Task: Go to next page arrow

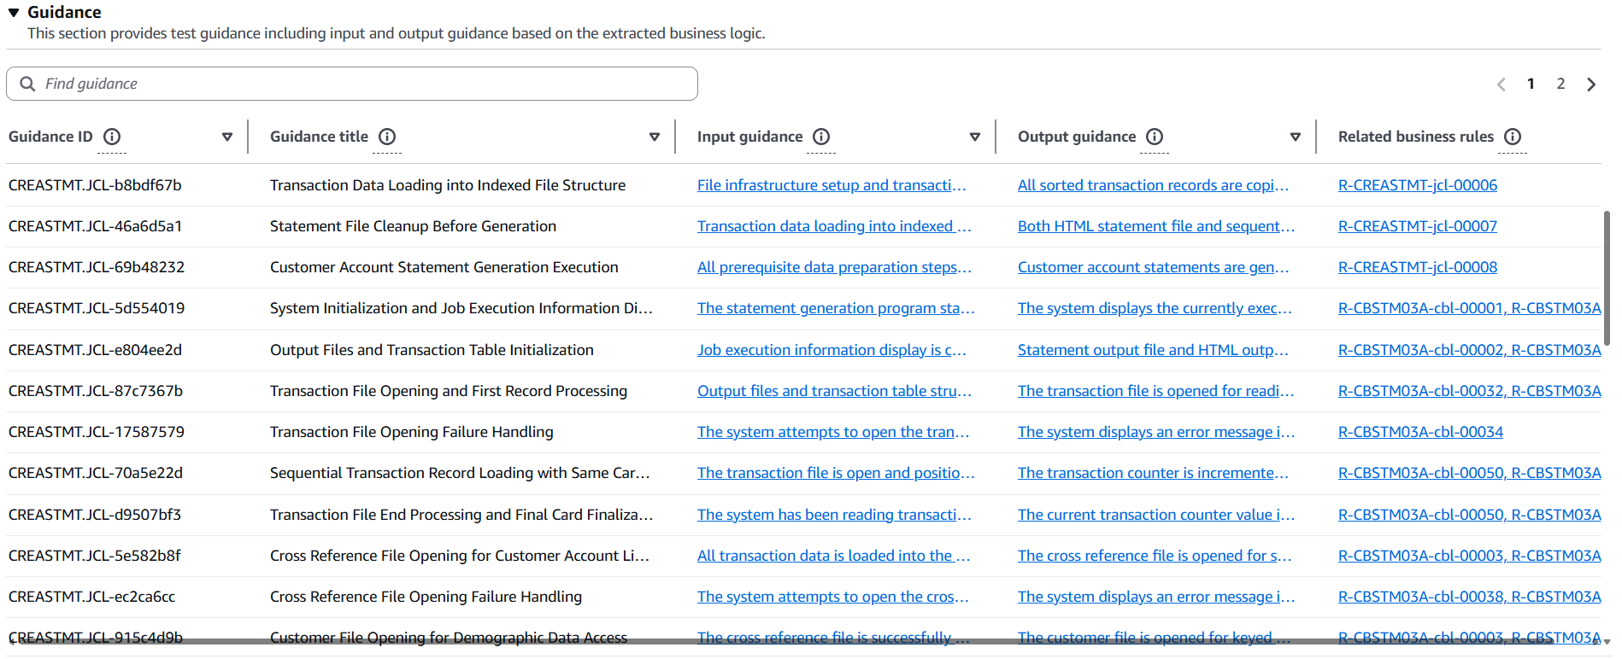Action: coord(1591,85)
